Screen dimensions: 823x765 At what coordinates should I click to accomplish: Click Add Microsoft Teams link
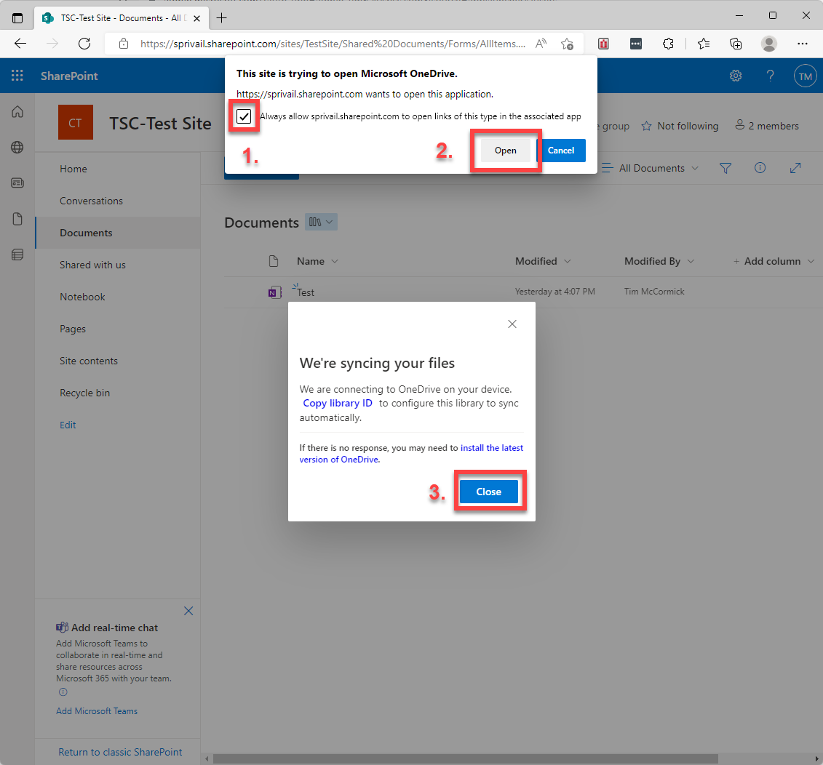coord(97,711)
